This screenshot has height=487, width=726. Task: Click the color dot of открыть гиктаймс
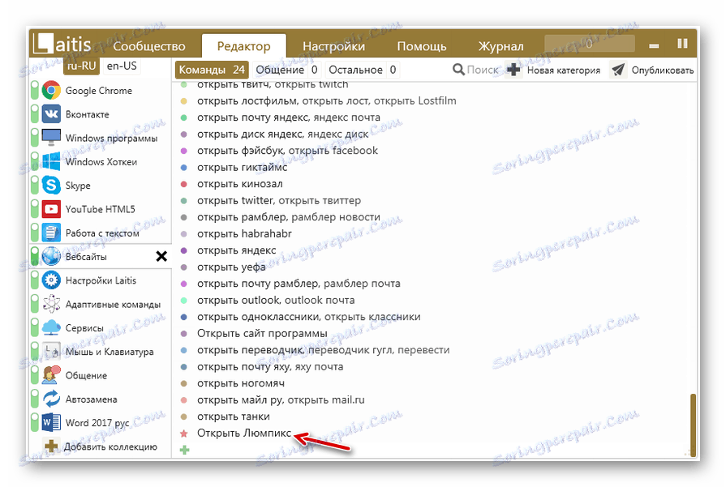184,168
